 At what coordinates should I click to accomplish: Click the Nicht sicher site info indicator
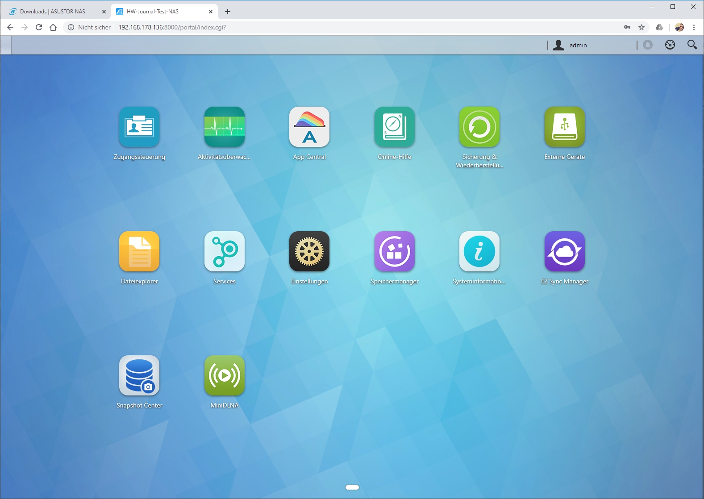[x=89, y=27]
